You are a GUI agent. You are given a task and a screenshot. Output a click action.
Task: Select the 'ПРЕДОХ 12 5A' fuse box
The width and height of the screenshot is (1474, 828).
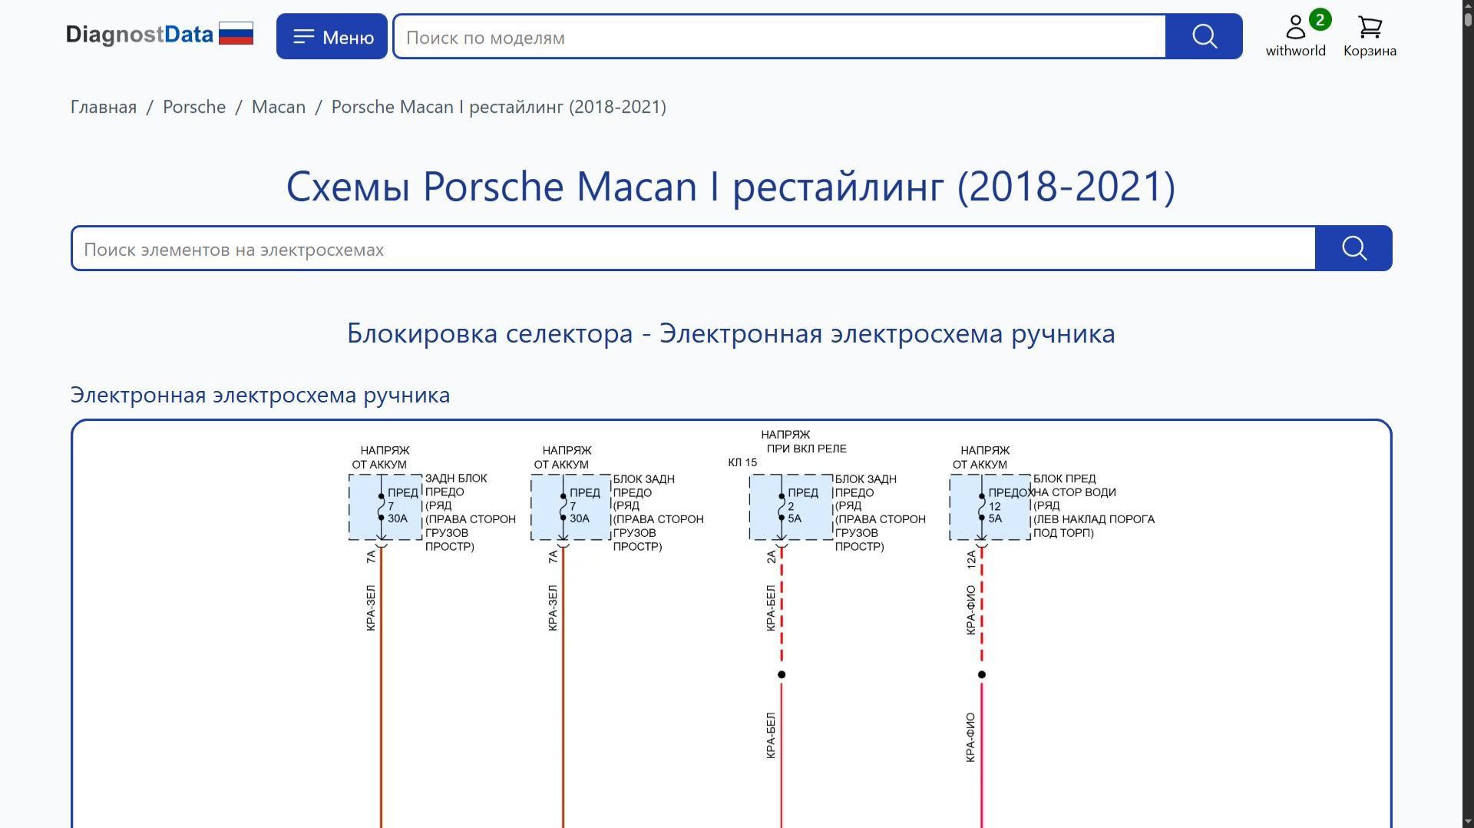990,507
